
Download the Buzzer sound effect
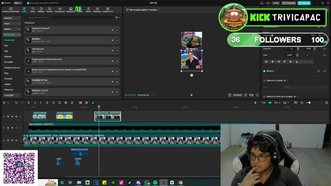pyautogui.click(x=117, y=71)
